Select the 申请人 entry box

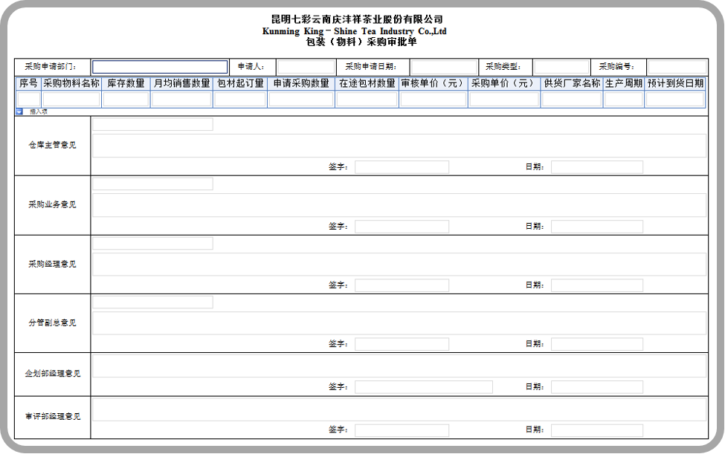click(x=305, y=65)
